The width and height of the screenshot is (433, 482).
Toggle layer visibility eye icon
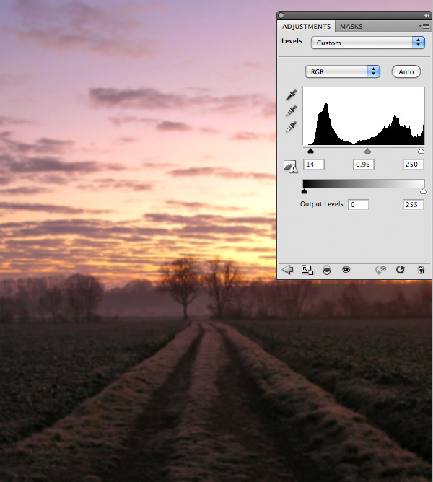coord(346,270)
